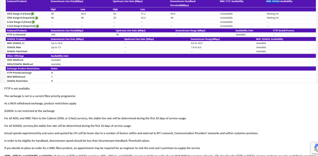
Task: Open help icon beside G.fast Range A (Clean)
Action: click(33, 22)
